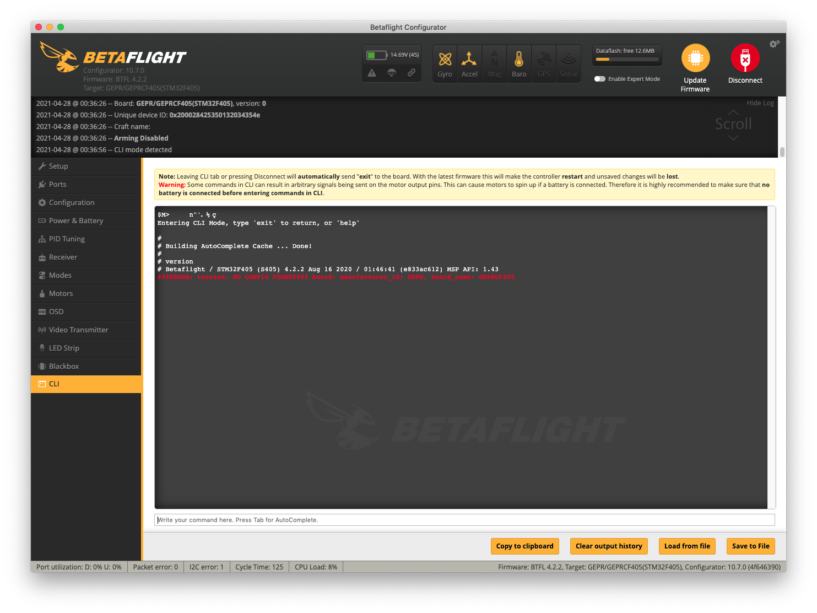The width and height of the screenshot is (817, 613).
Task: Switch to the Modes tab
Action: (86, 275)
